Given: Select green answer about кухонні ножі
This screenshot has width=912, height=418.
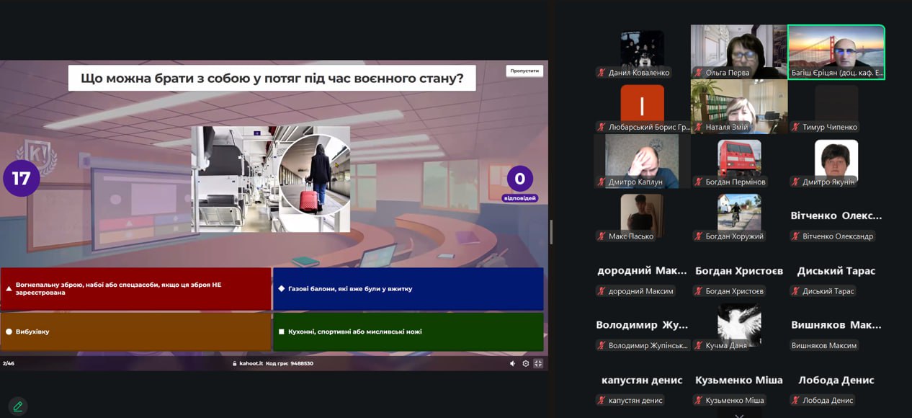Looking at the screenshot, I should (x=408, y=332).
